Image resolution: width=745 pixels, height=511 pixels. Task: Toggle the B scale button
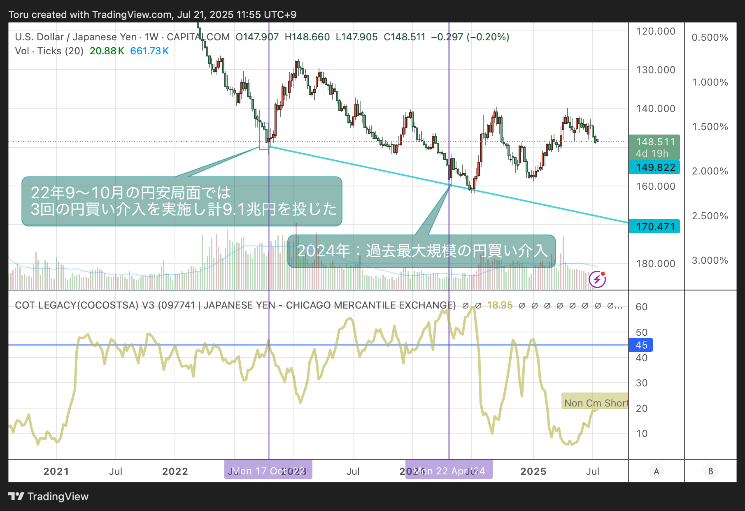pyautogui.click(x=710, y=471)
